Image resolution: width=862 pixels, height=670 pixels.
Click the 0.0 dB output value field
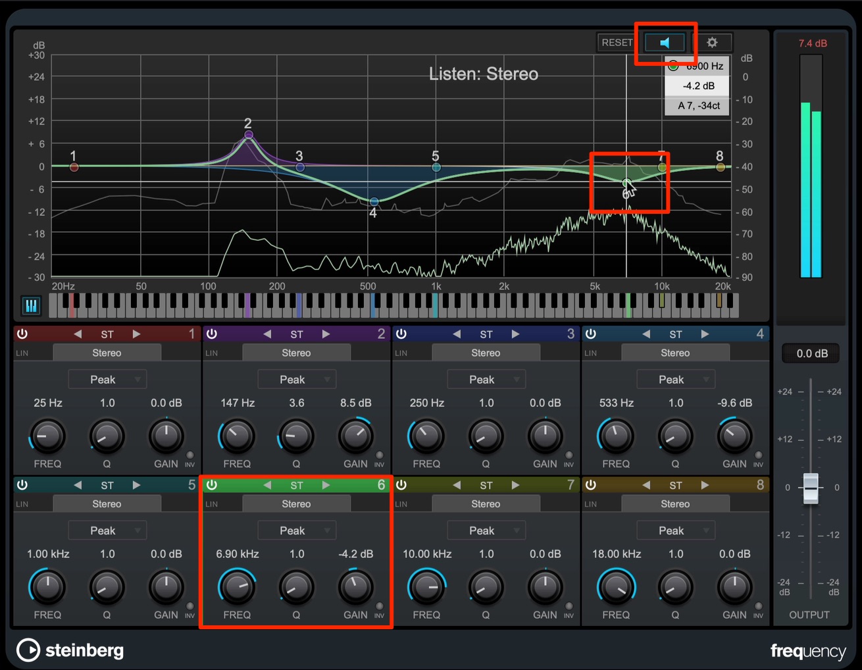812,353
